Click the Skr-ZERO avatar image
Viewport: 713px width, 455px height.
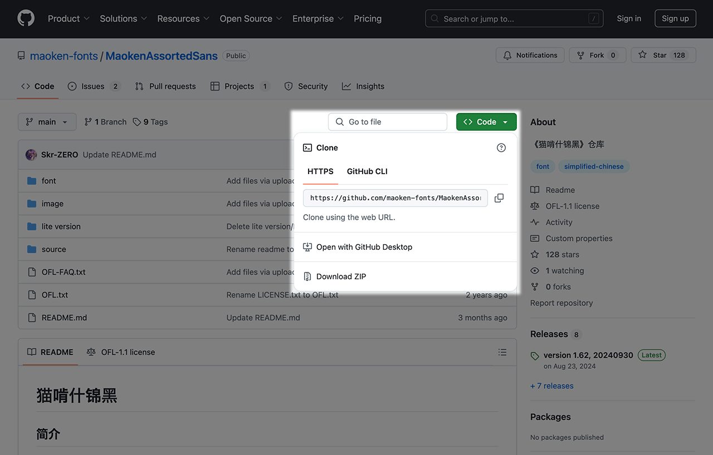pos(31,155)
